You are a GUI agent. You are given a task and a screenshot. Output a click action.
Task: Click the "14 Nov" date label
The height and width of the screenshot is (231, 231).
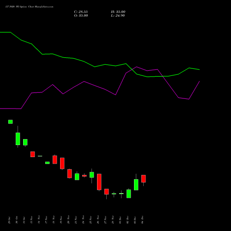(x=39, y=219)
